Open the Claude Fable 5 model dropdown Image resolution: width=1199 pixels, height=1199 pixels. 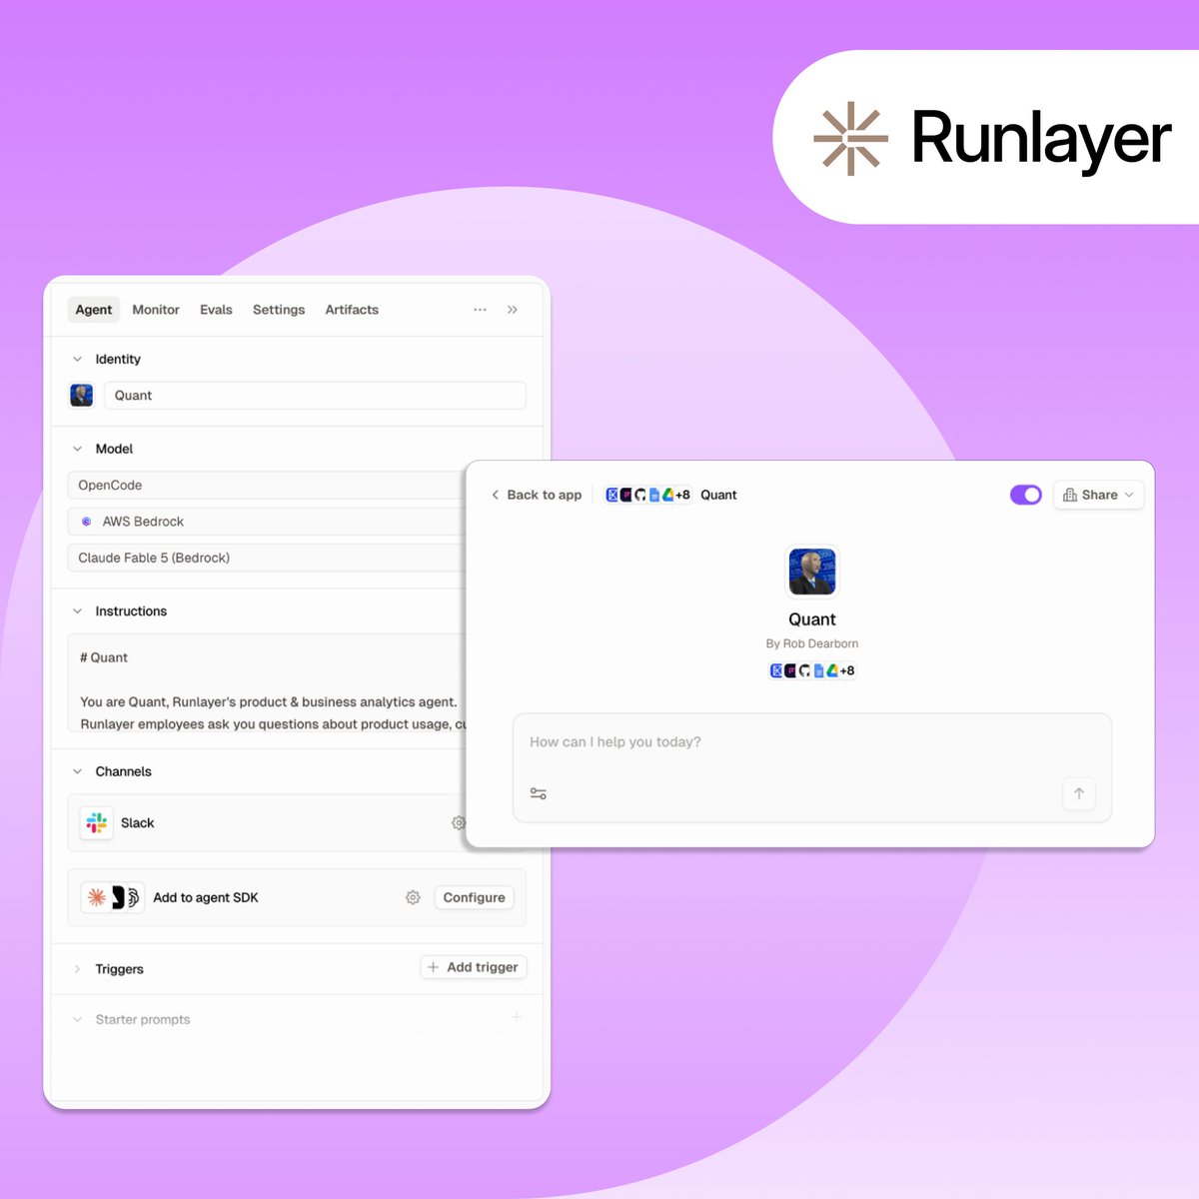pyautogui.click(x=267, y=558)
